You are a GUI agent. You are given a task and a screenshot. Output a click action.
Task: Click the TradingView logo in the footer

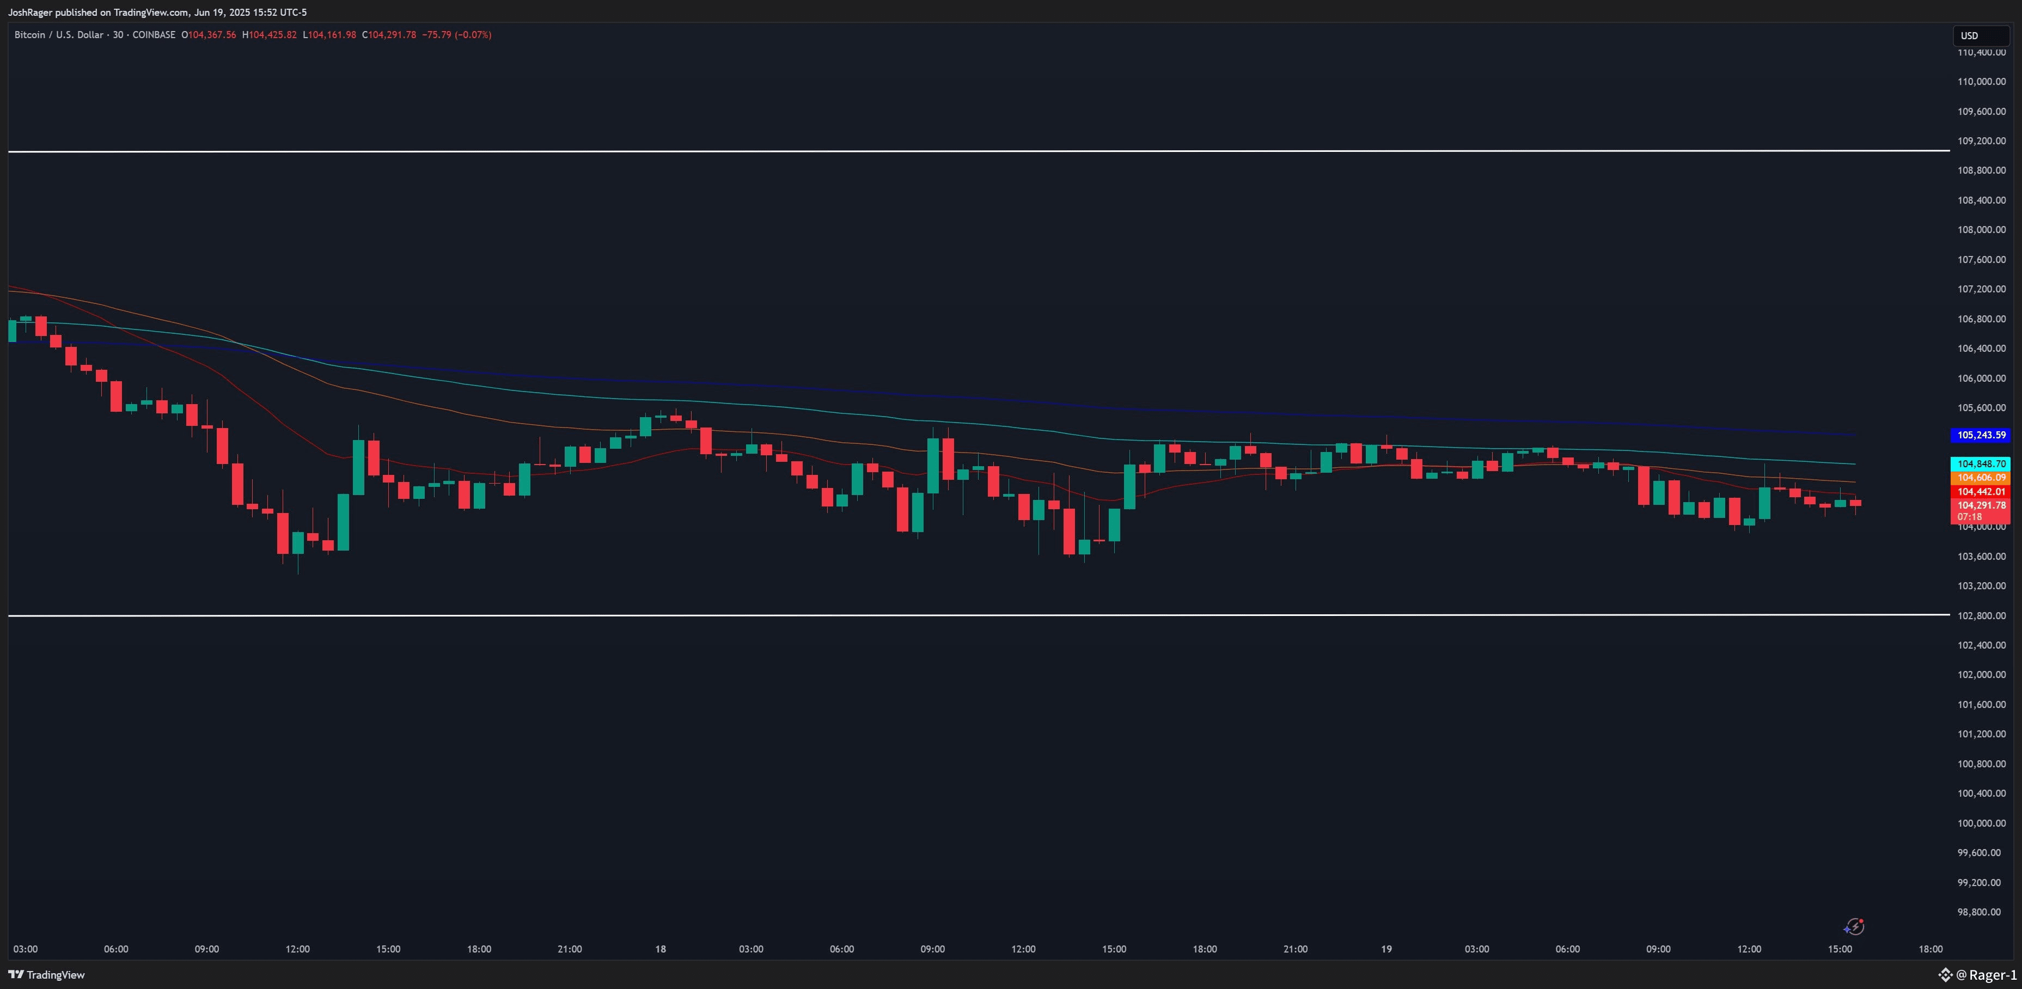click(46, 975)
